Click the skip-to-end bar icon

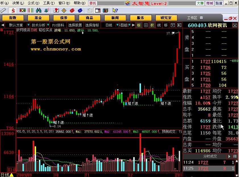pos(179,25)
